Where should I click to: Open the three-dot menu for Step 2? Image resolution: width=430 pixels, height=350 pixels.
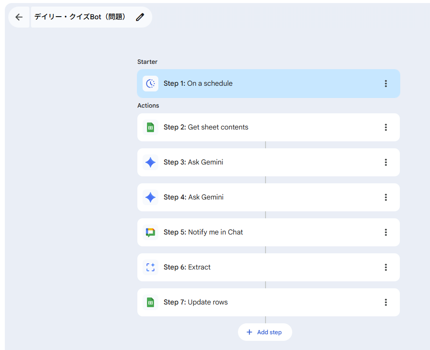point(386,127)
